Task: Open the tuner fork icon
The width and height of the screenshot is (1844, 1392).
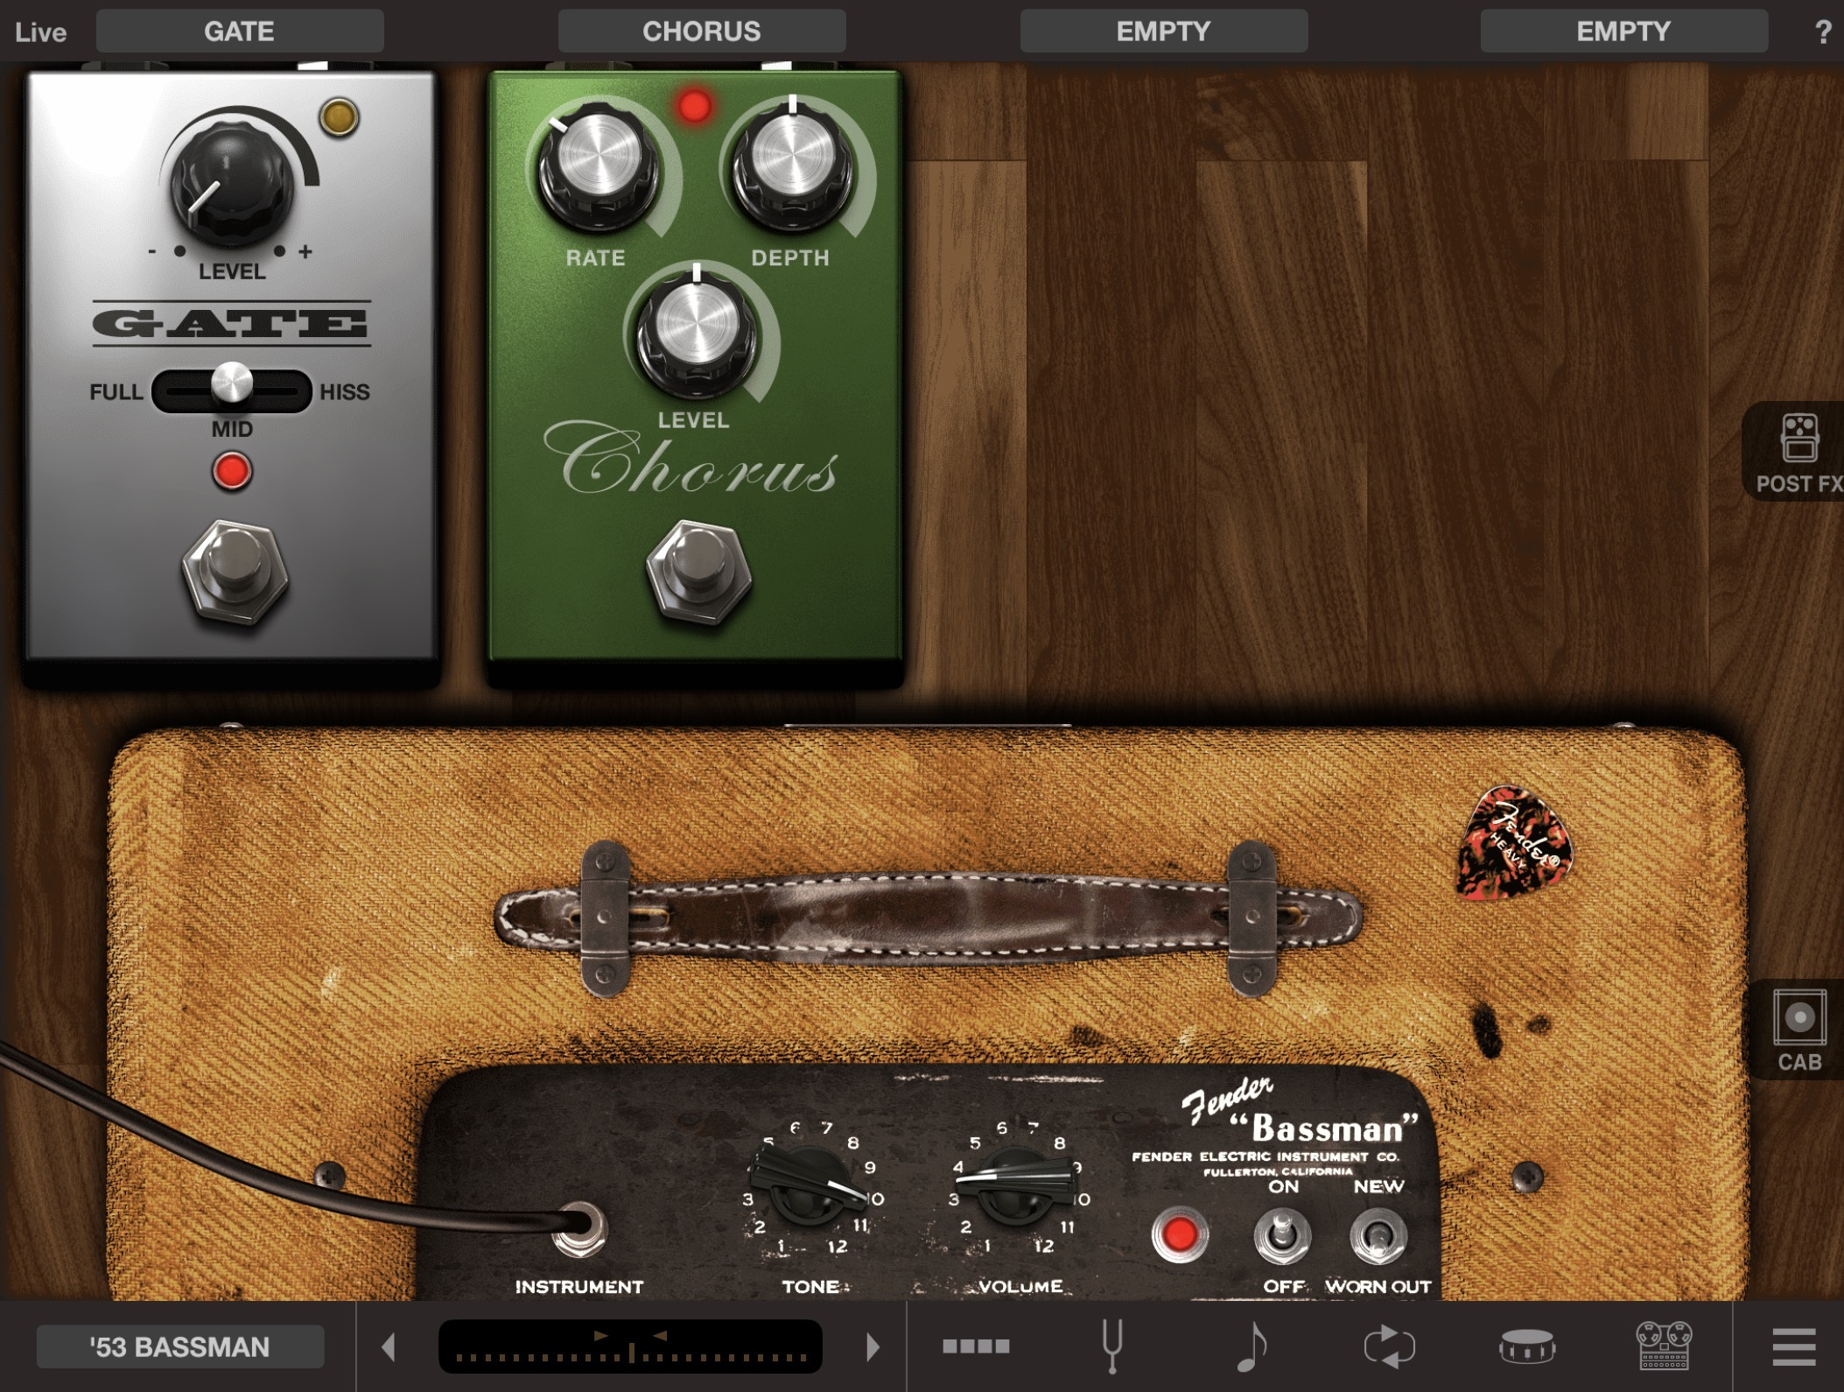Action: click(x=1111, y=1346)
